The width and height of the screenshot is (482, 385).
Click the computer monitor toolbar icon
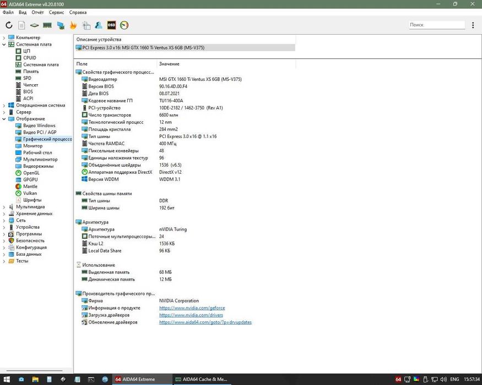(61, 25)
